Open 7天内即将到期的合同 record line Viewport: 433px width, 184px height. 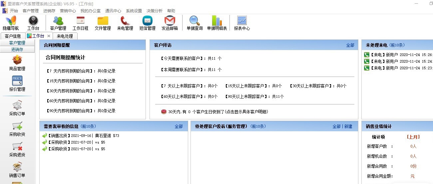pos(81,71)
